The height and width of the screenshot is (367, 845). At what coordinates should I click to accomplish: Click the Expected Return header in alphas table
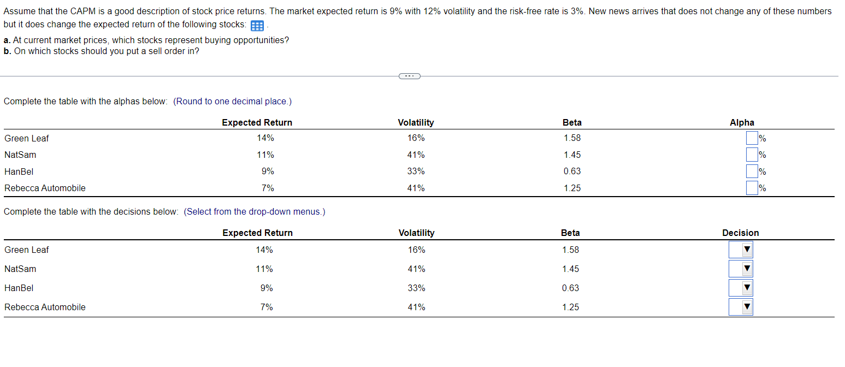click(257, 123)
